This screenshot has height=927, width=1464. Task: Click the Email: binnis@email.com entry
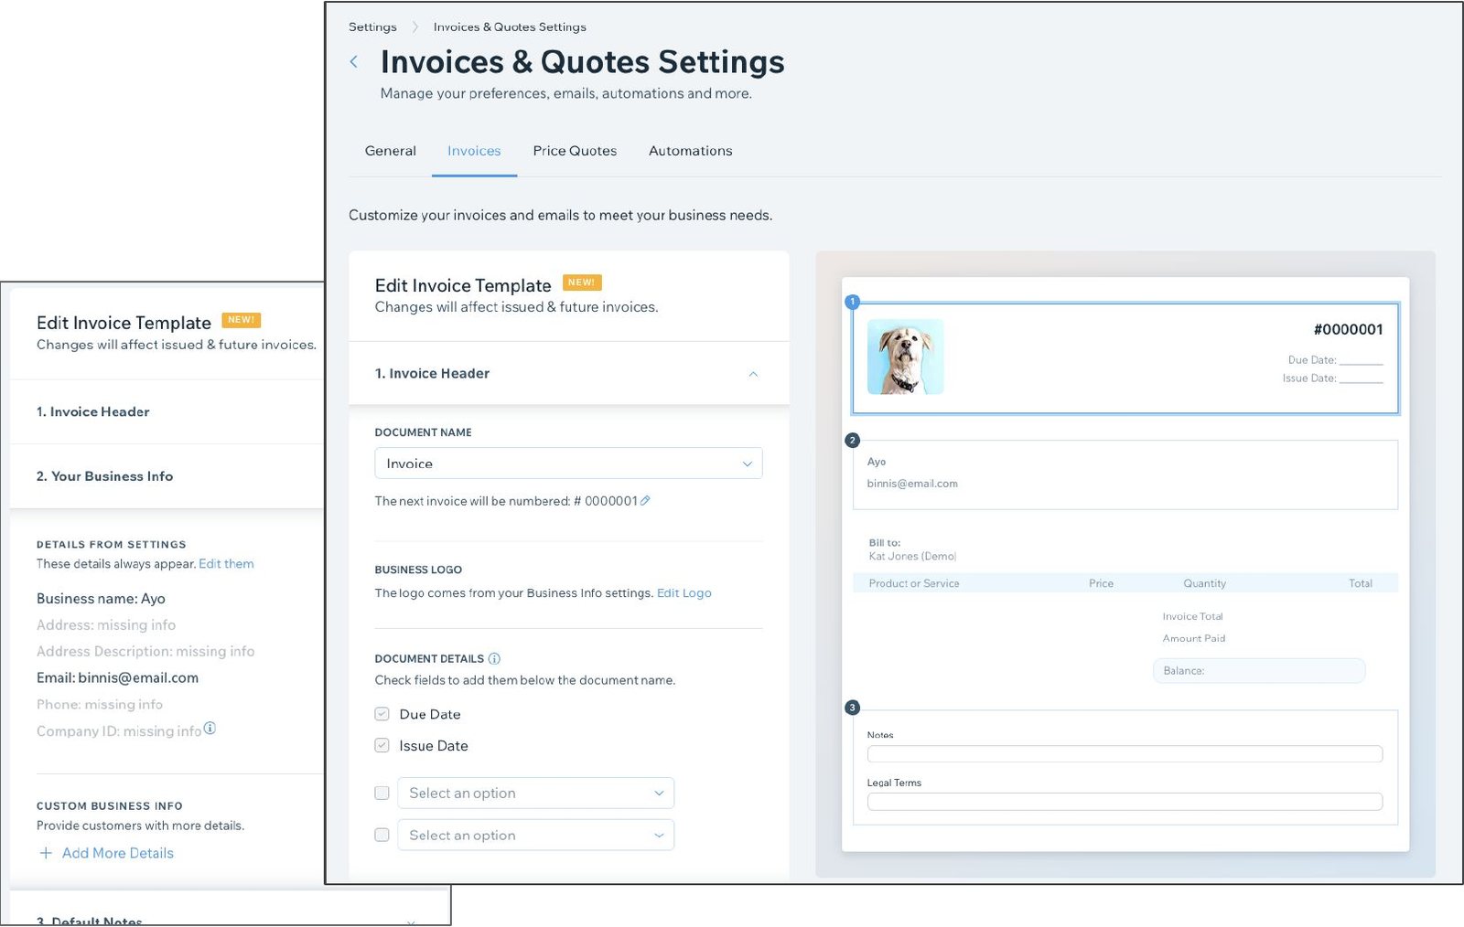[117, 678]
